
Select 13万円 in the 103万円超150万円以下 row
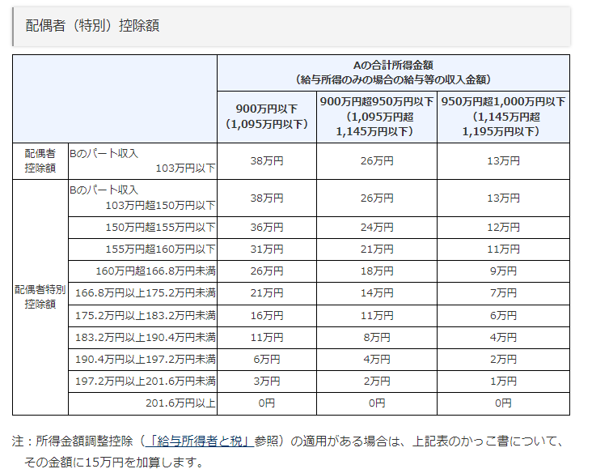tap(503, 198)
